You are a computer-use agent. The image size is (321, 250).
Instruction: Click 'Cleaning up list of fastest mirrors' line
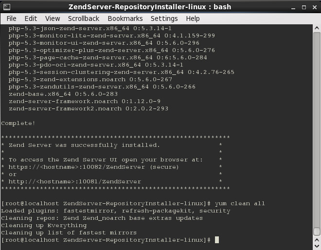click(69, 232)
